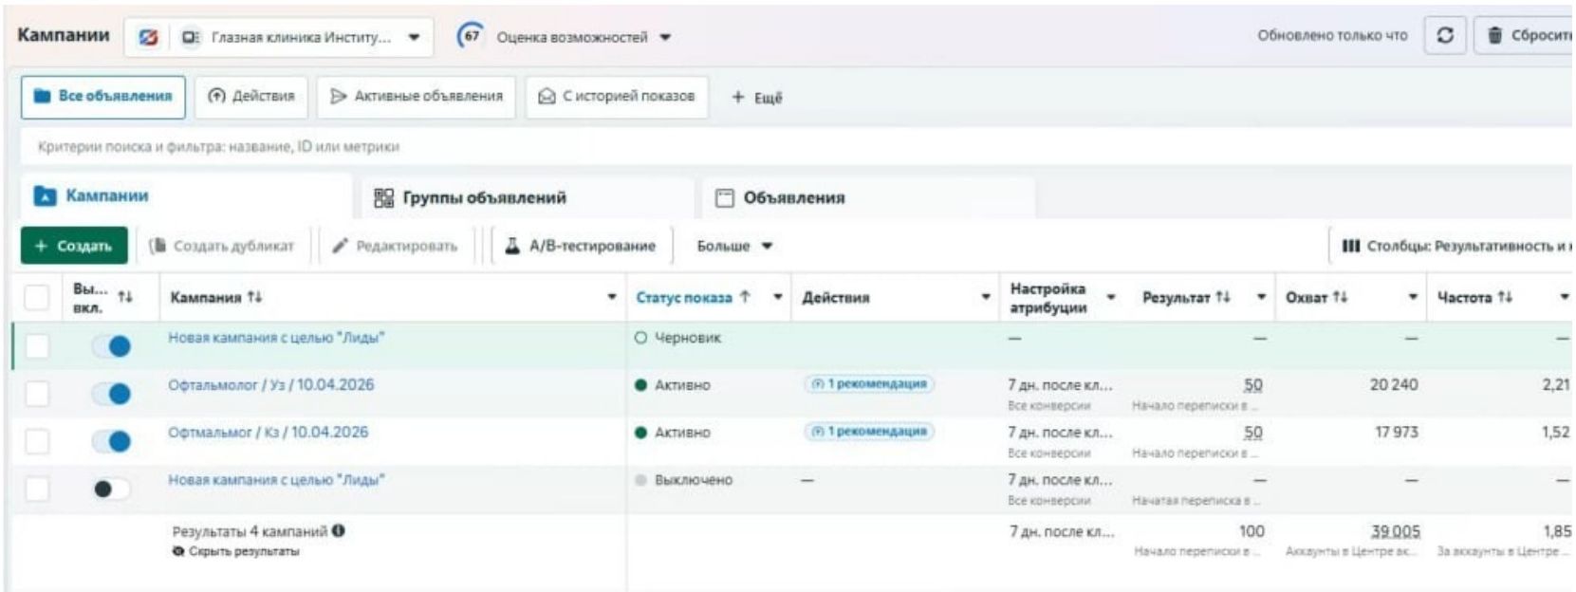Open the Результат column dropdown arrow
This screenshot has height=592, width=1576.
tap(1261, 297)
